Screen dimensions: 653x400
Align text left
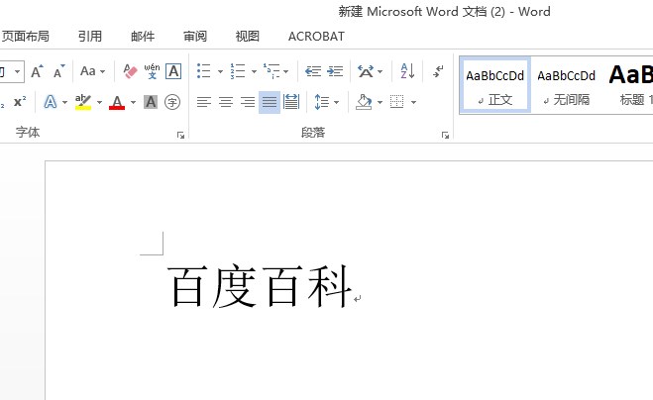click(x=204, y=102)
